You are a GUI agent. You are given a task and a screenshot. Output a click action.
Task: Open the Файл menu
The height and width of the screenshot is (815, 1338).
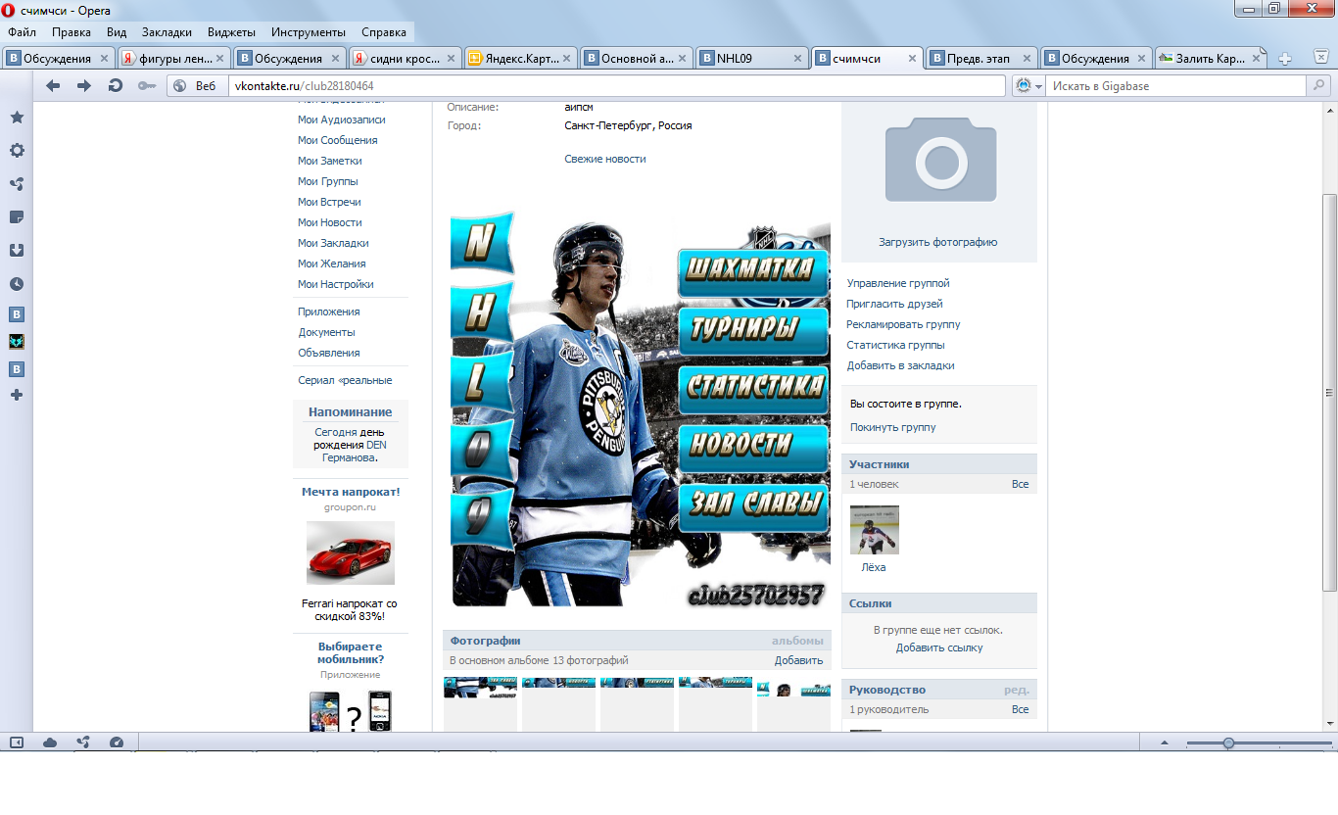pyautogui.click(x=22, y=31)
